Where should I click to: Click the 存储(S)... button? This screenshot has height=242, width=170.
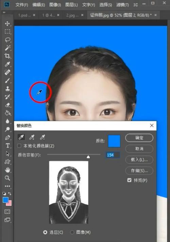click(139, 171)
